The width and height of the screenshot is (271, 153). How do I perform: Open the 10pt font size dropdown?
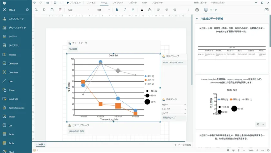click(x=103, y=10)
